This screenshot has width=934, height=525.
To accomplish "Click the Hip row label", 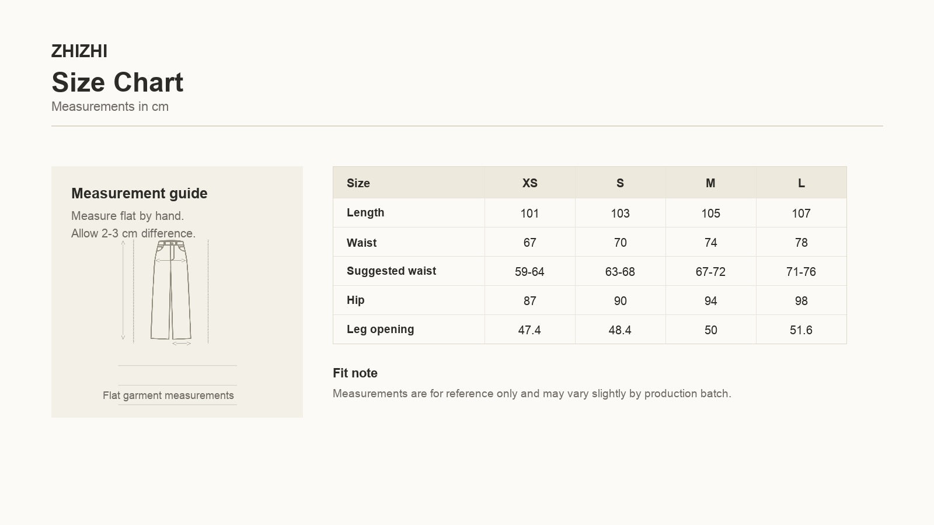I will pos(356,300).
